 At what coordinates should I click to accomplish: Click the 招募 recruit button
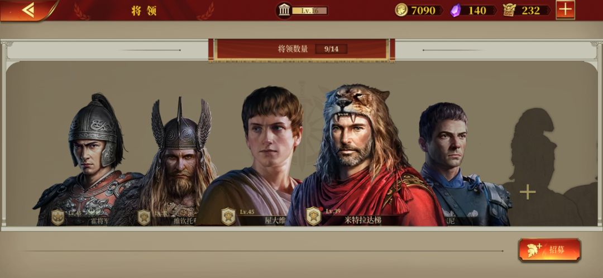pyautogui.click(x=549, y=250)
